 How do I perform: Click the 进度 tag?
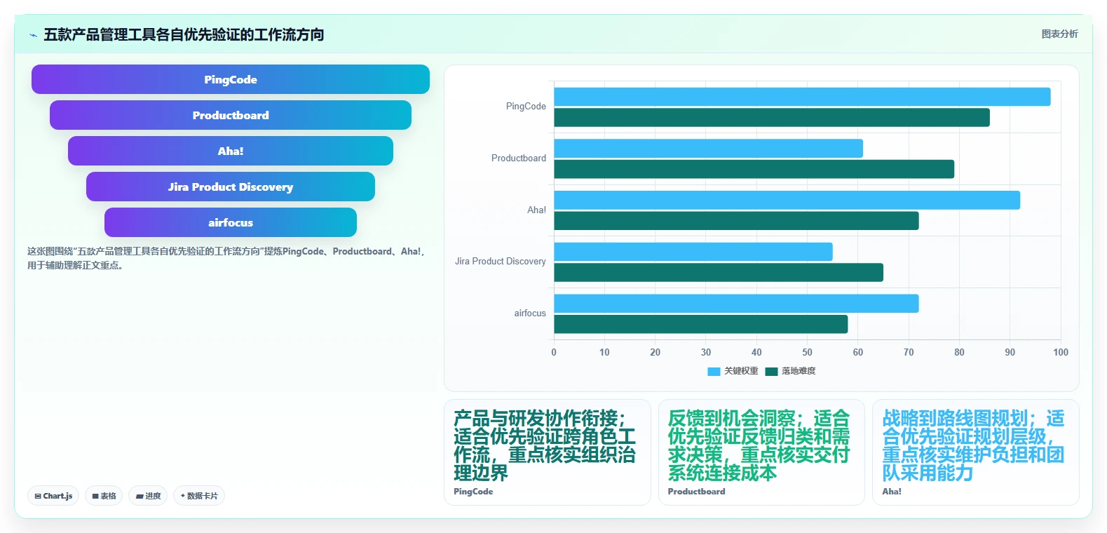[148, 496]
